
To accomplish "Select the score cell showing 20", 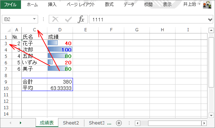I will point(60,63).
